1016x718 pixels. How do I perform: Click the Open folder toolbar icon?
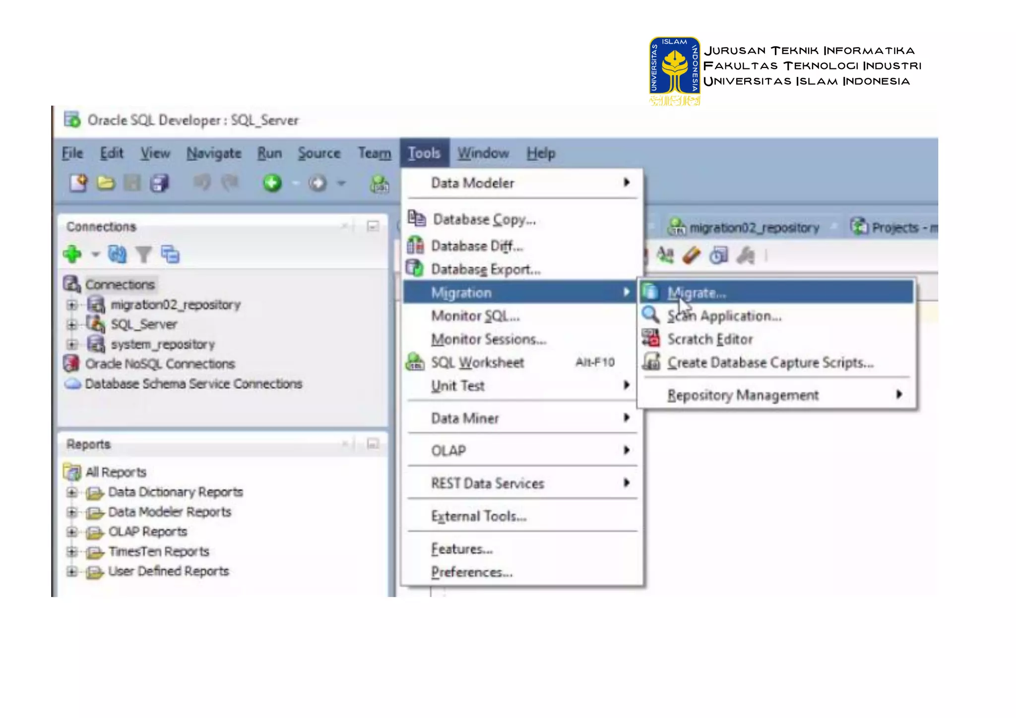click(105, 183)
